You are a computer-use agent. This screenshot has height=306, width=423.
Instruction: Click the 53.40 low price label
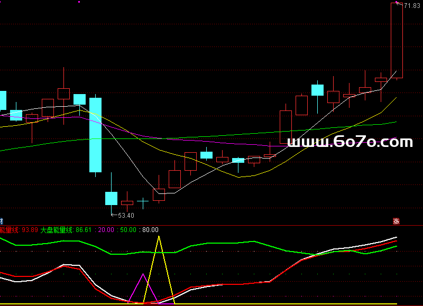(126, 216)
